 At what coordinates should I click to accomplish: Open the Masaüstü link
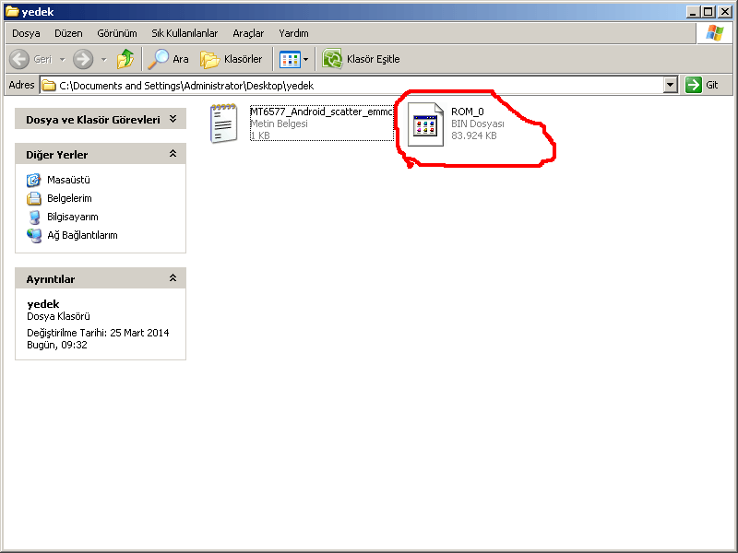click(67, 180)
